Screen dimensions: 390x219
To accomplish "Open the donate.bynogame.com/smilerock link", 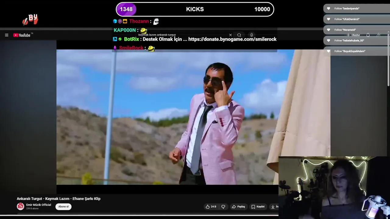I will 232,39.
